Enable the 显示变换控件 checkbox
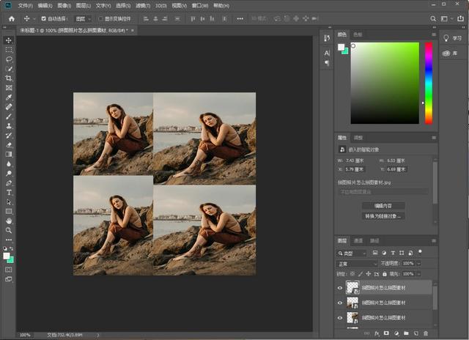Viewport: 469px width, 340px height. [x=101, y=18]
